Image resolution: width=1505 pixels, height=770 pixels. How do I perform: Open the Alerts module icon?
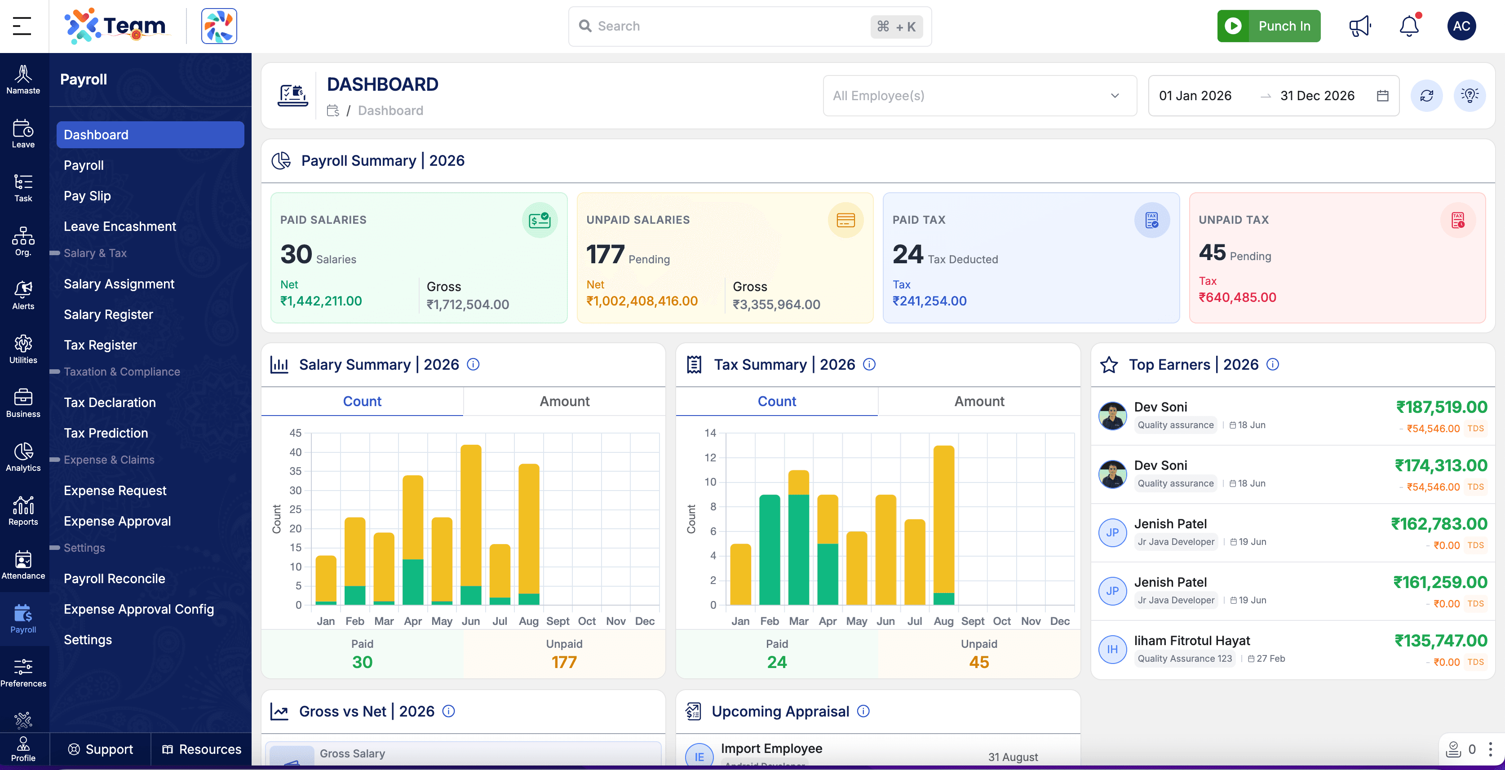pyautogui.click(x=23, y=295)
